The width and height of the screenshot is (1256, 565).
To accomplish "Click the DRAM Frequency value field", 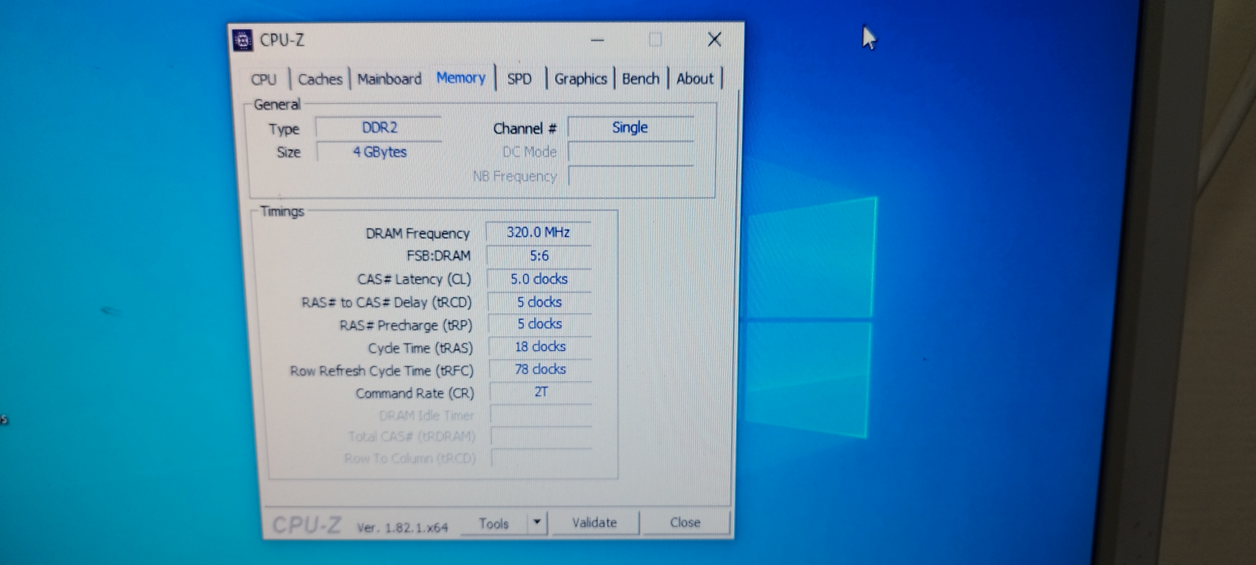I will coord(538,233).
